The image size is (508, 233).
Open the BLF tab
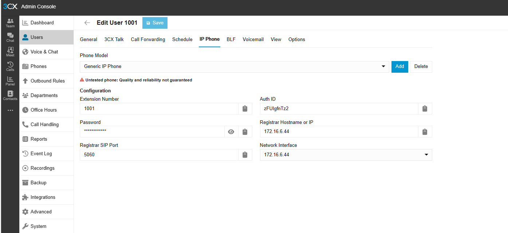point(231,39)
